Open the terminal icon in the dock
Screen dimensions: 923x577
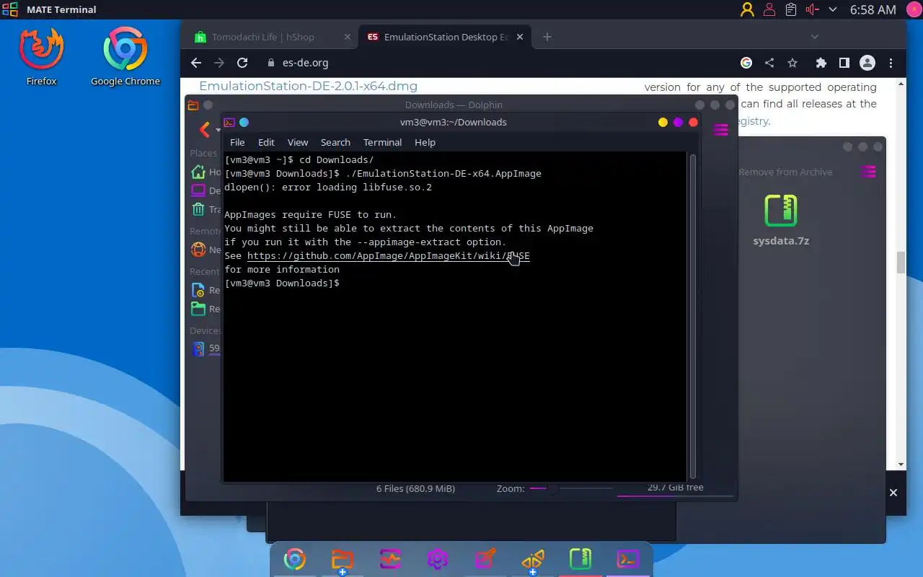point(628,559)
